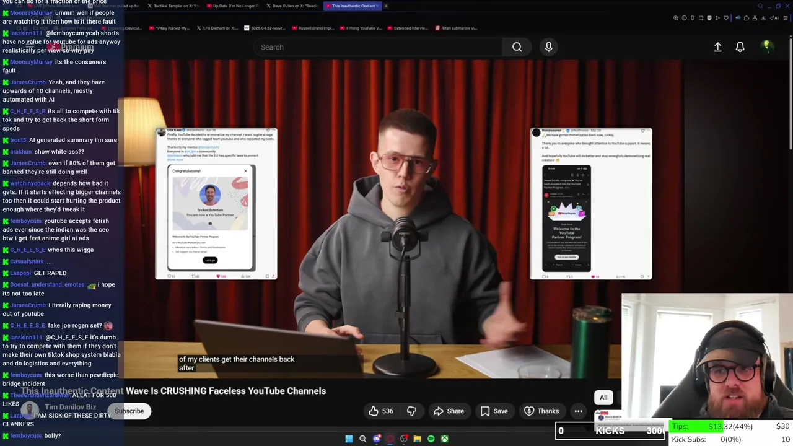
Task: Open the Windows Start menu
Action: (349, 439)
